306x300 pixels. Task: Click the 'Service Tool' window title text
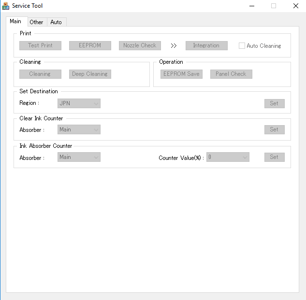(x=28, y=6)
